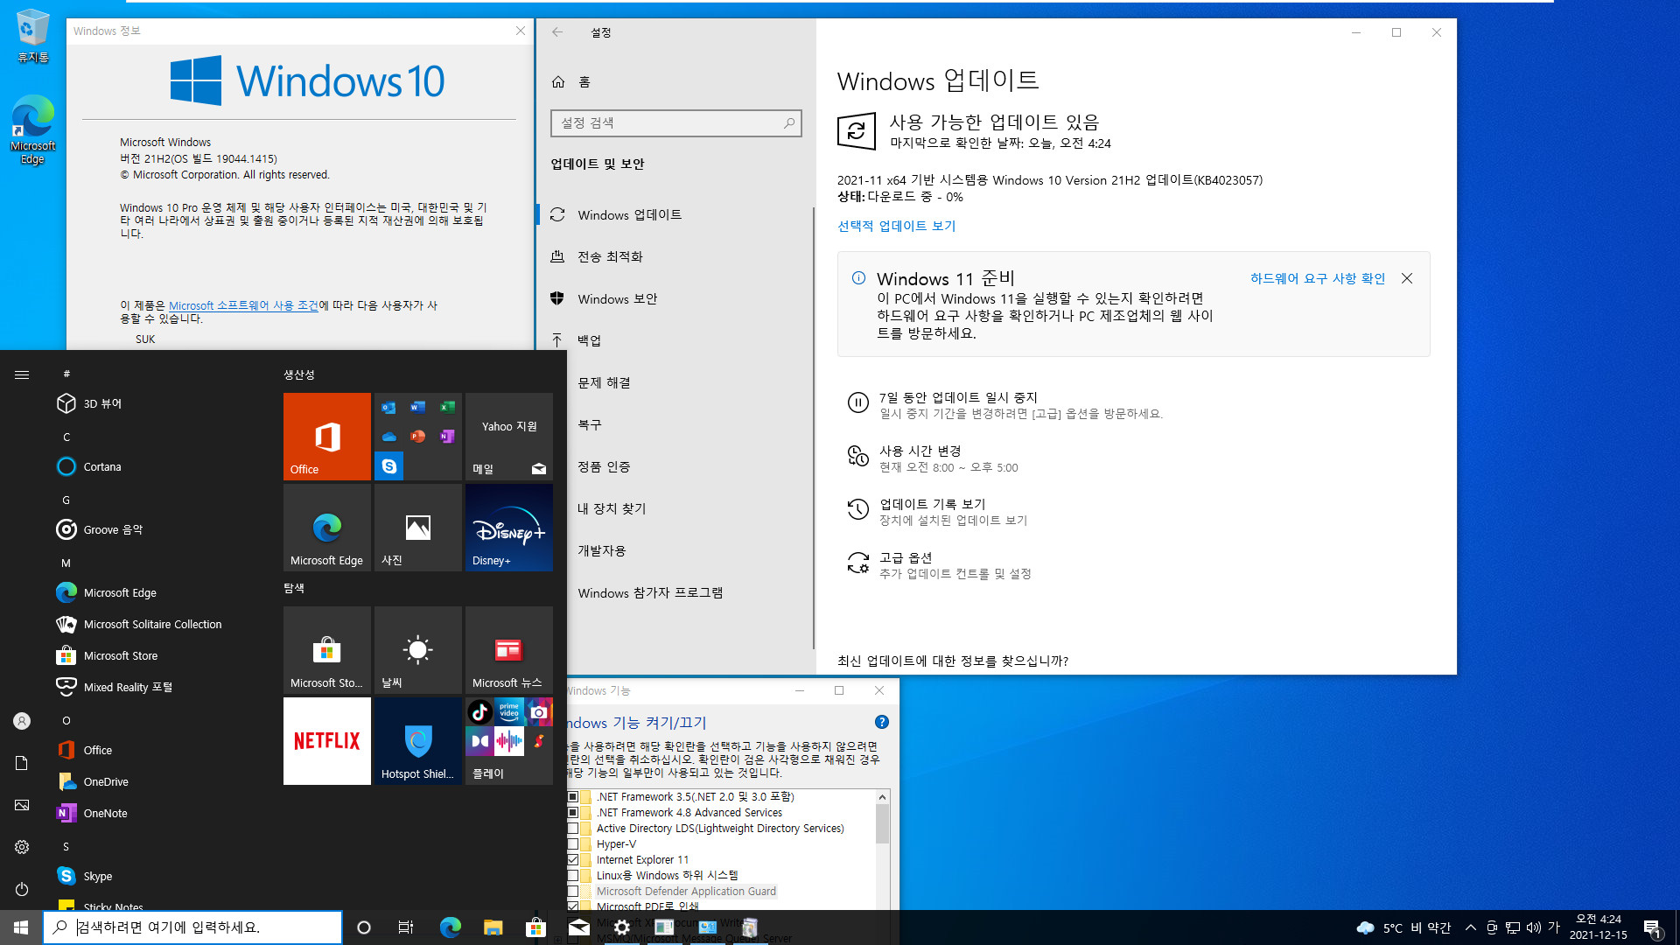Dismiss the Windows 11 준비 banner

tap(1407, 278)
